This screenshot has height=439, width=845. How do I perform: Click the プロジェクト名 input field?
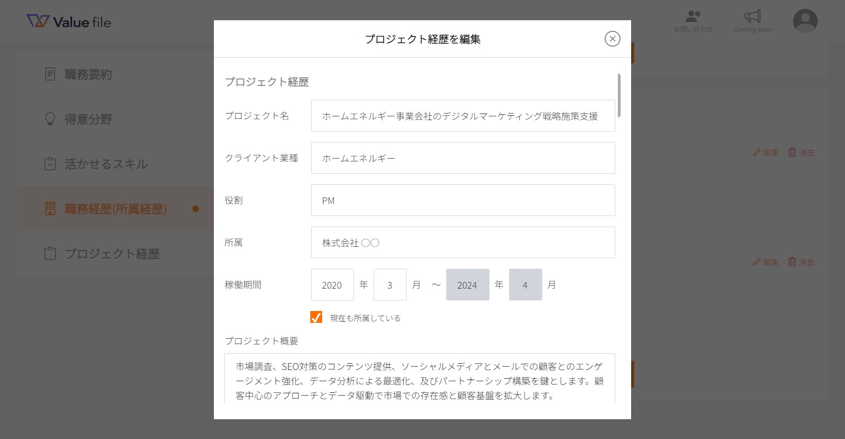[x=463, y=116]
